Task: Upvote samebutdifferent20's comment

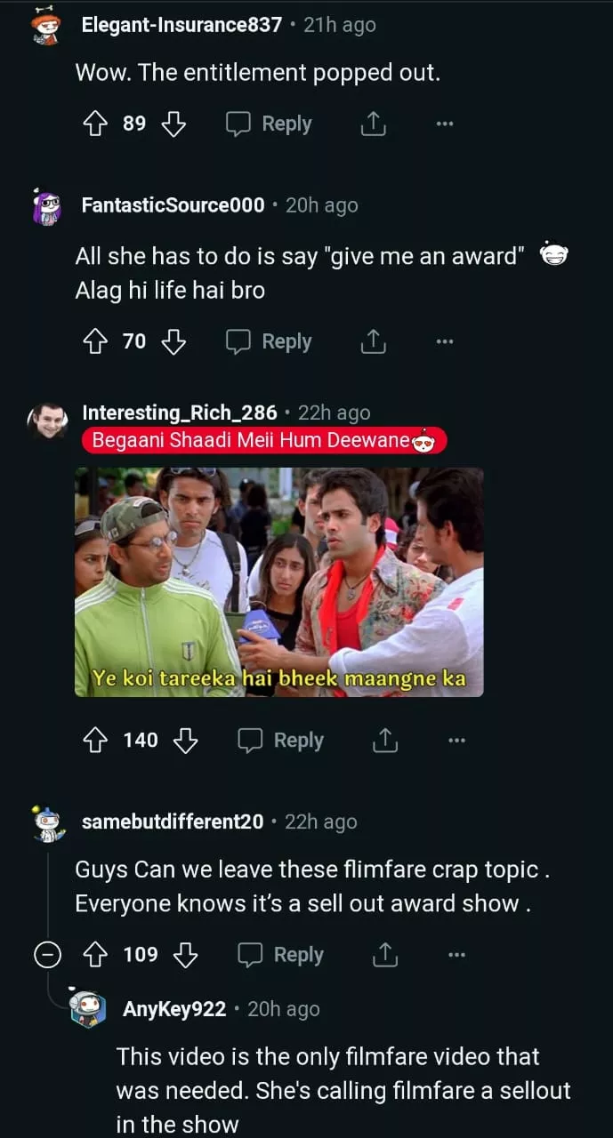Action: coord(93,955)
